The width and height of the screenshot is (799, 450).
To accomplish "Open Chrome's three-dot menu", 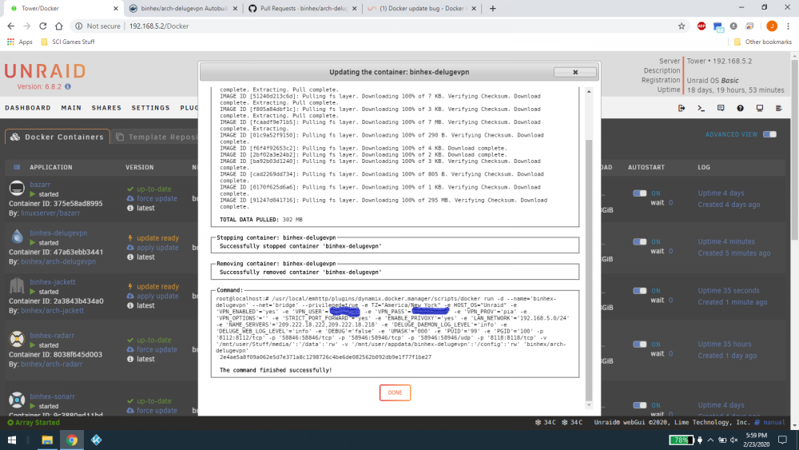I will (788, 26).
